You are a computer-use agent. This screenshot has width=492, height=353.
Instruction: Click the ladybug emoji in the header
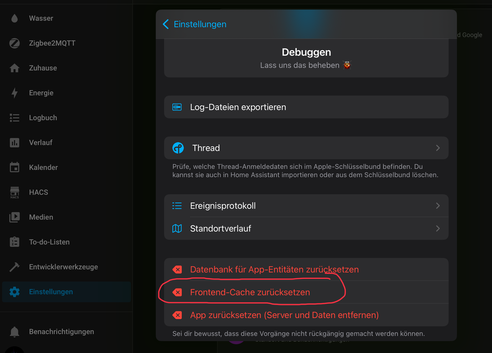(347, 65)
